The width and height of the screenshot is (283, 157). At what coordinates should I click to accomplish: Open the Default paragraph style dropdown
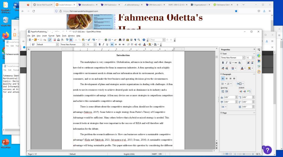57,44
